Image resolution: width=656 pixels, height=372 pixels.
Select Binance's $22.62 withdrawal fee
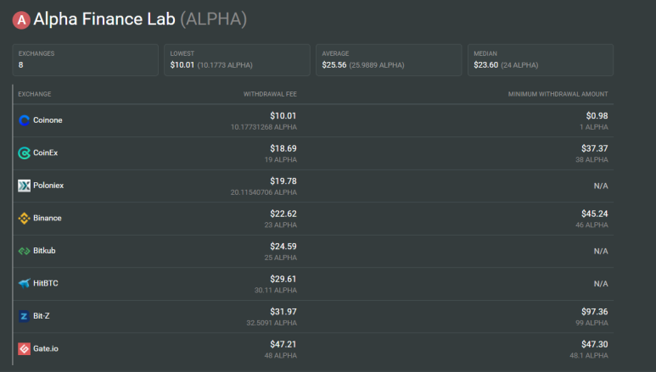pyautogui.click(x=283, y=214)
